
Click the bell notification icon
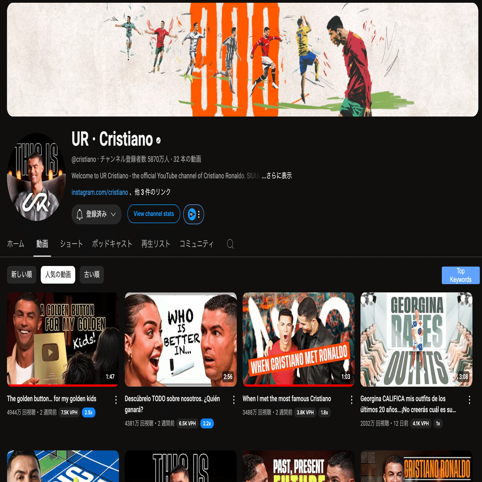(80, 214)
